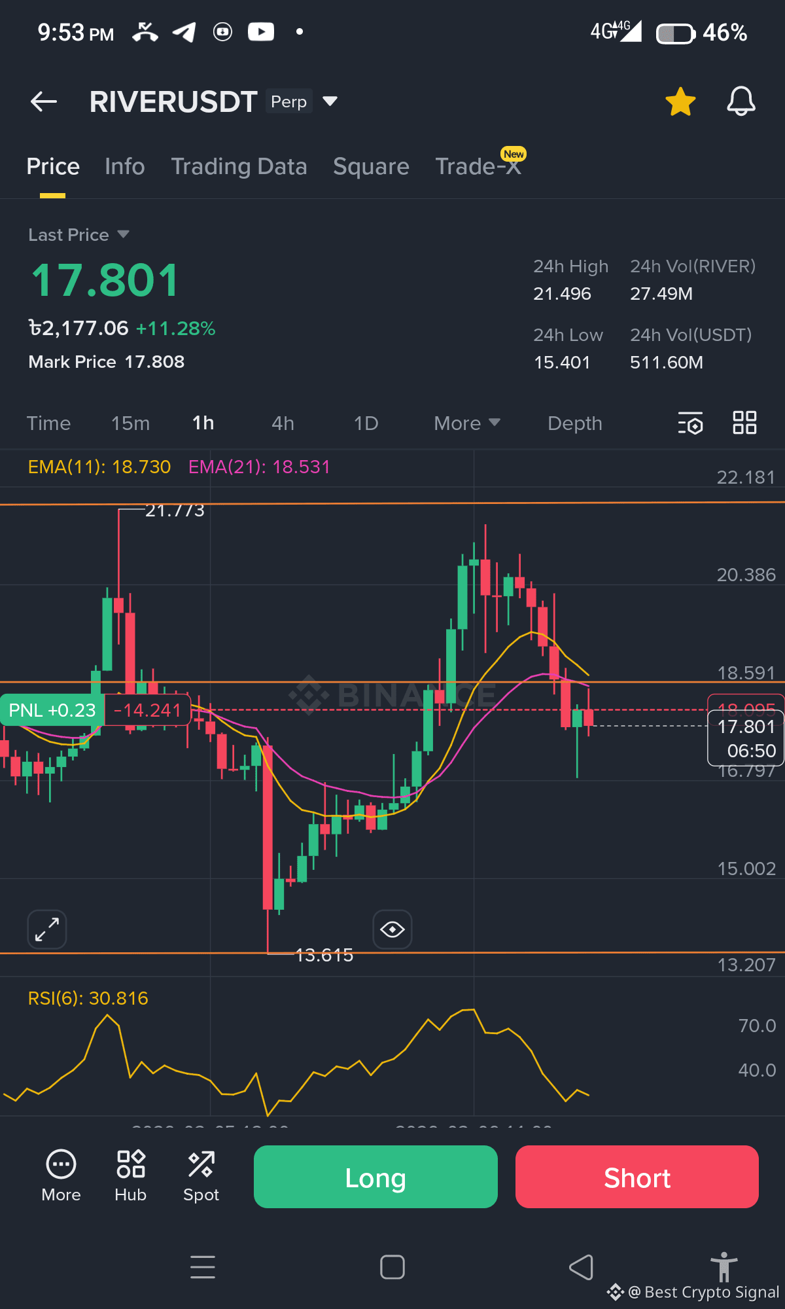
Task: Tap the red Short button
Action: 637,1177
